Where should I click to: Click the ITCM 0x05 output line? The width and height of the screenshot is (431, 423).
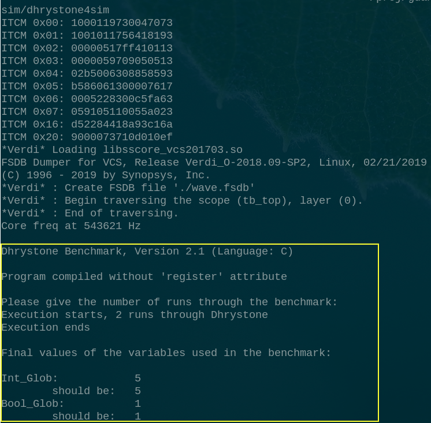tap(87, 86)
